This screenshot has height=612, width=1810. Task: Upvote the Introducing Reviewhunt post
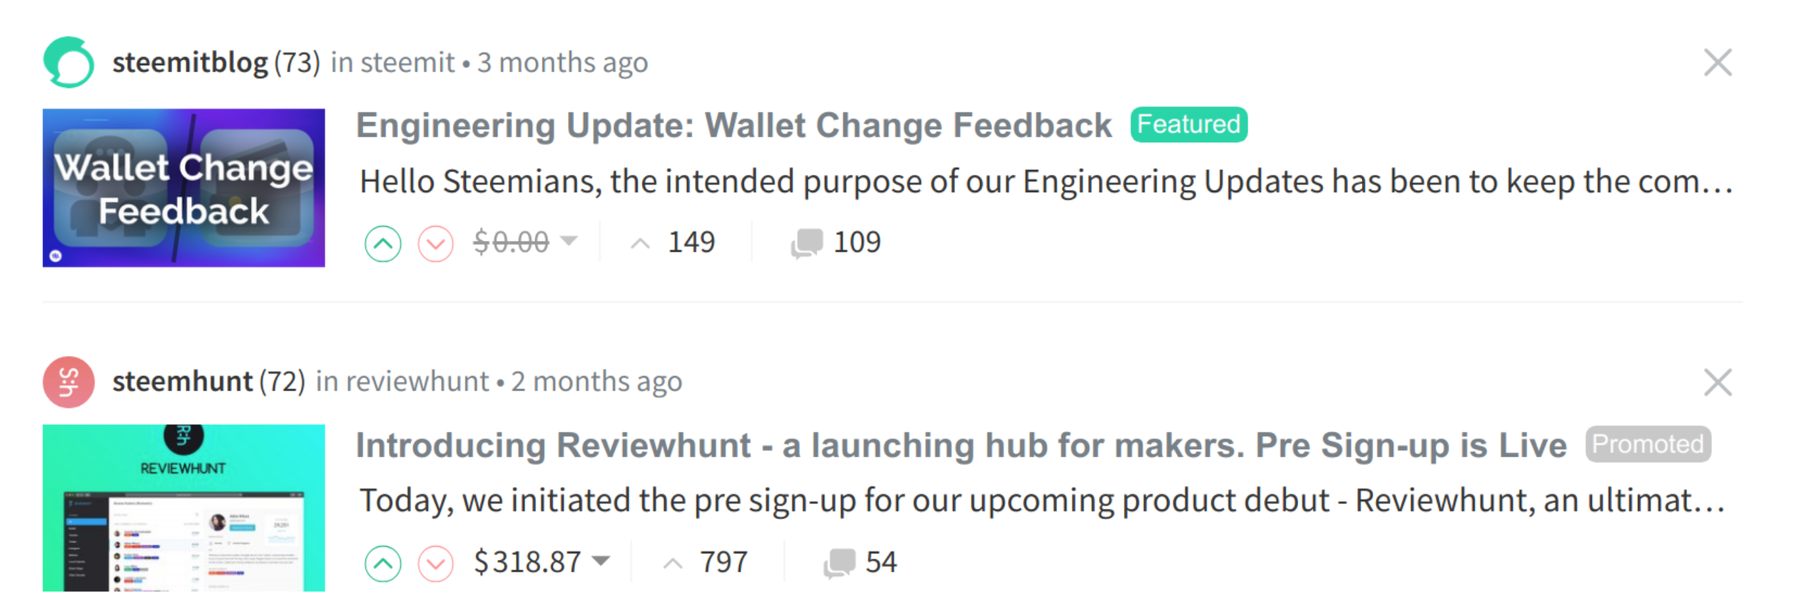(x=383, y=563)
